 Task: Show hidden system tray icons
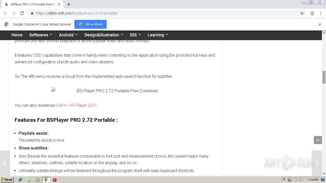coord(284,180)
